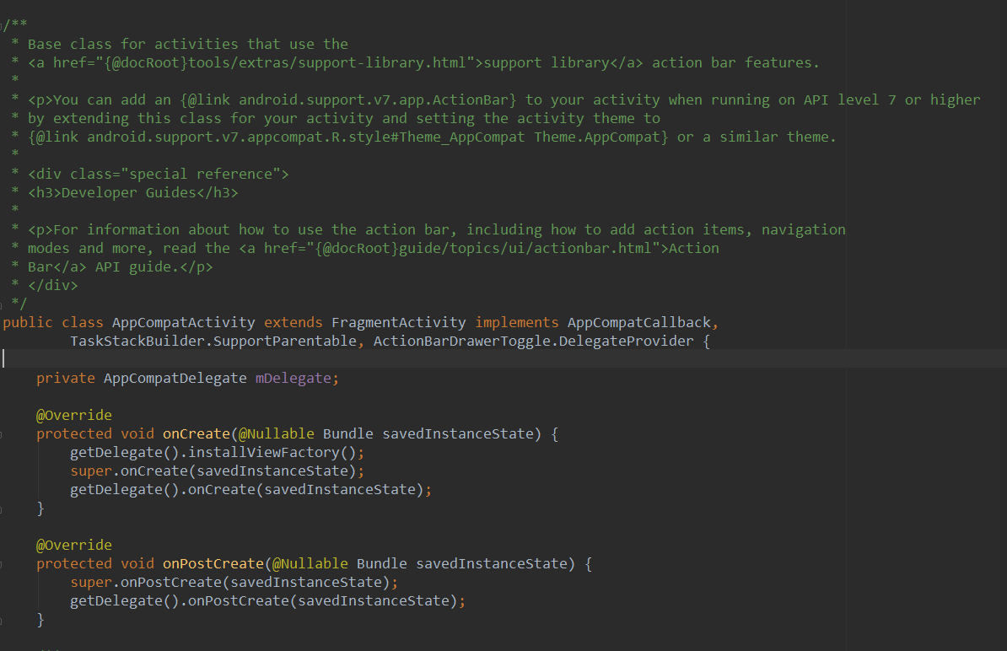
Task: Click the mDelegate field name
Action: (x=293, y=378)
